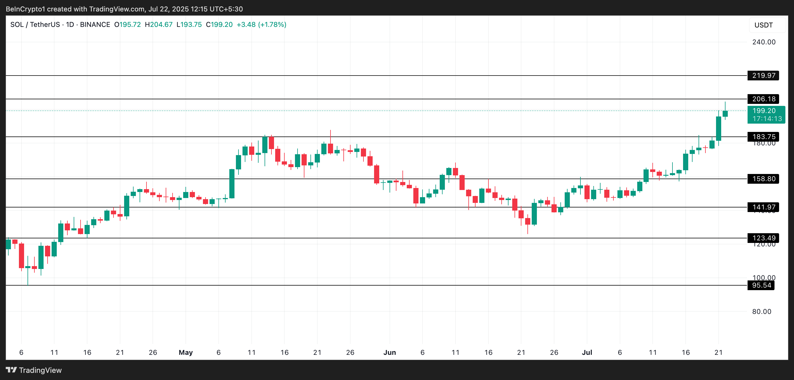Click the Jul label on time axis
This screenshot has width=794, height=380.
click(x=586, y=352)
